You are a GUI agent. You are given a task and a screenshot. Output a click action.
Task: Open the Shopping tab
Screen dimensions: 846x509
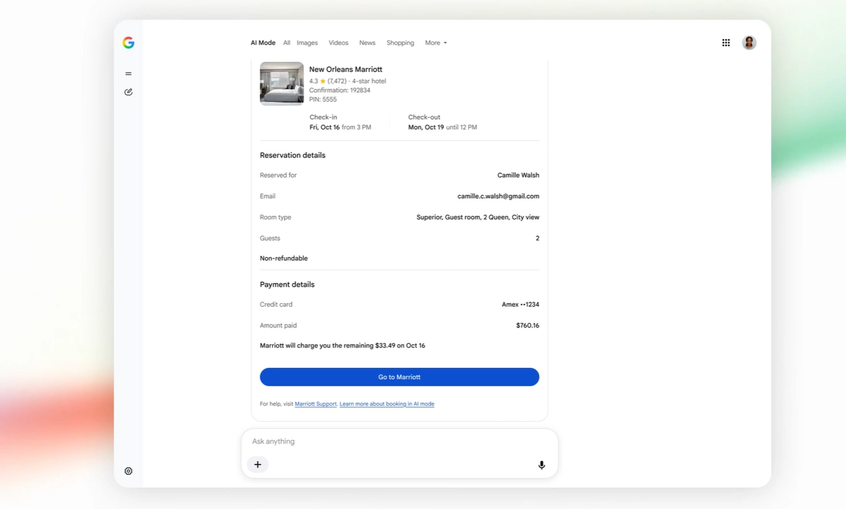click(400, 43)
